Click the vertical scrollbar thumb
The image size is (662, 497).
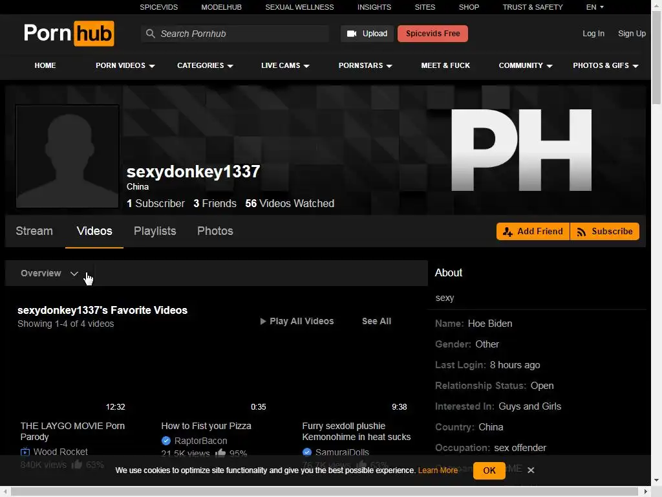pos(656,57)
